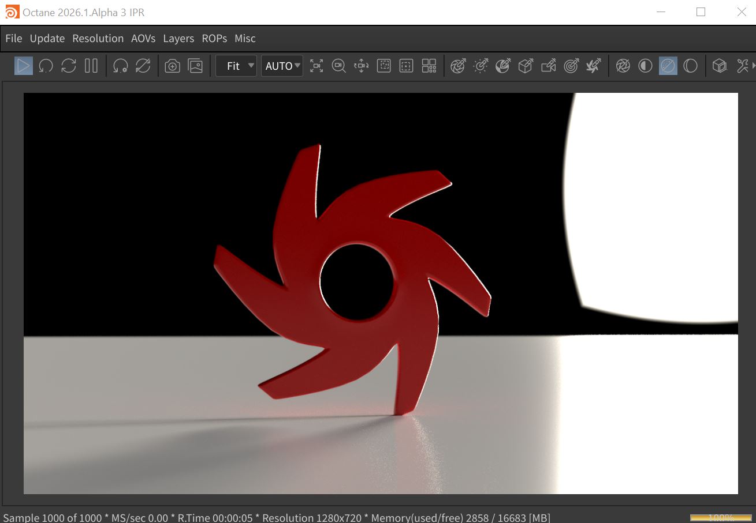The width and height of the screenshot is (756, 523).
Task: Select the object cube picker icon
Action: pyautogui.click(x=525, y=66)
